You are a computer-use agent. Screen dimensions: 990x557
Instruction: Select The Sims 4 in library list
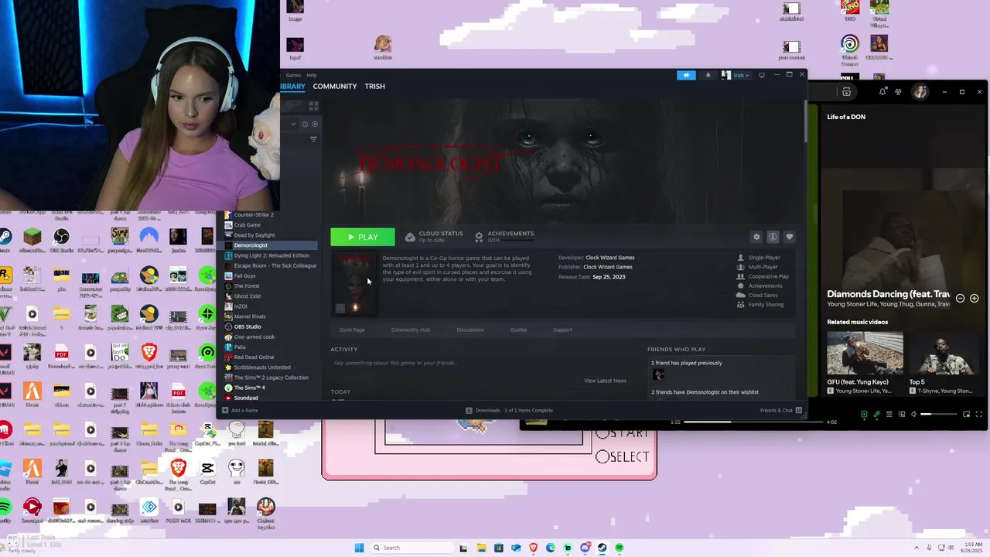coord(269,388)
